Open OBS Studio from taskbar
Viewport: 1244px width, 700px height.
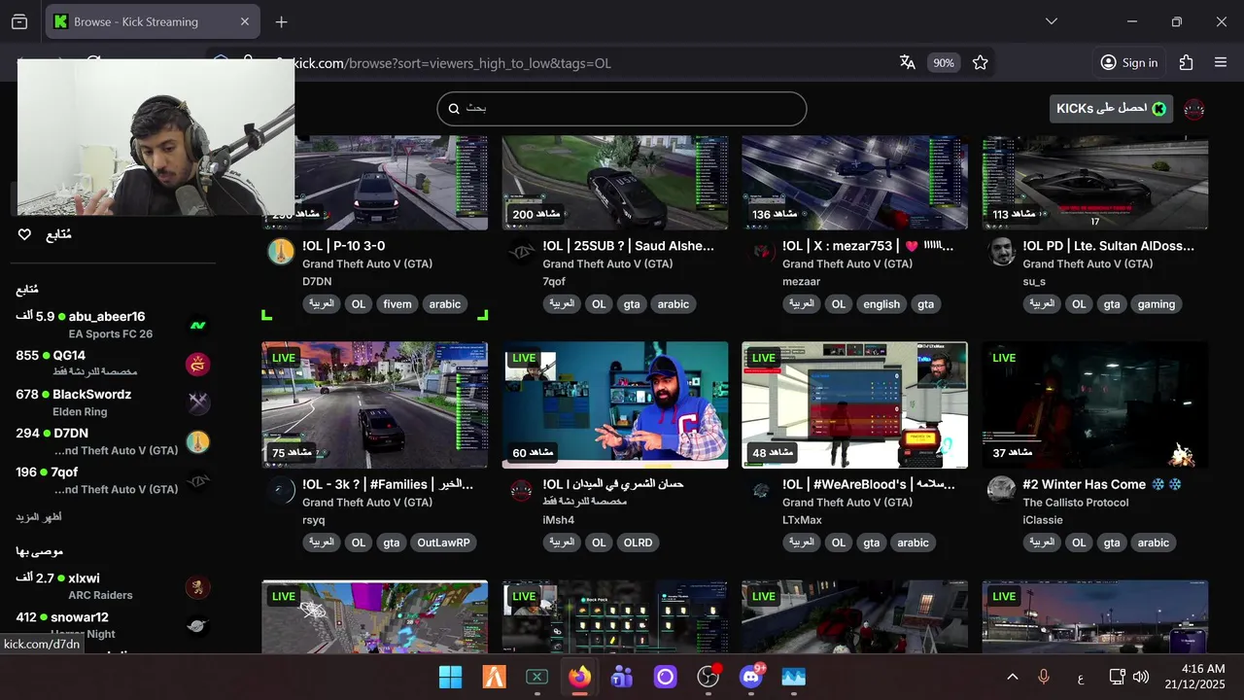point(708,677)
